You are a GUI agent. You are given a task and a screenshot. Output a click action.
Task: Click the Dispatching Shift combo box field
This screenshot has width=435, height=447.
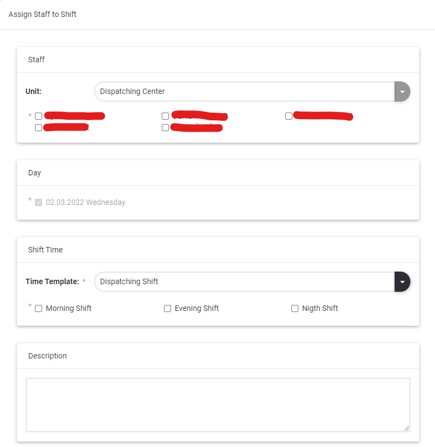coord(244,282)
